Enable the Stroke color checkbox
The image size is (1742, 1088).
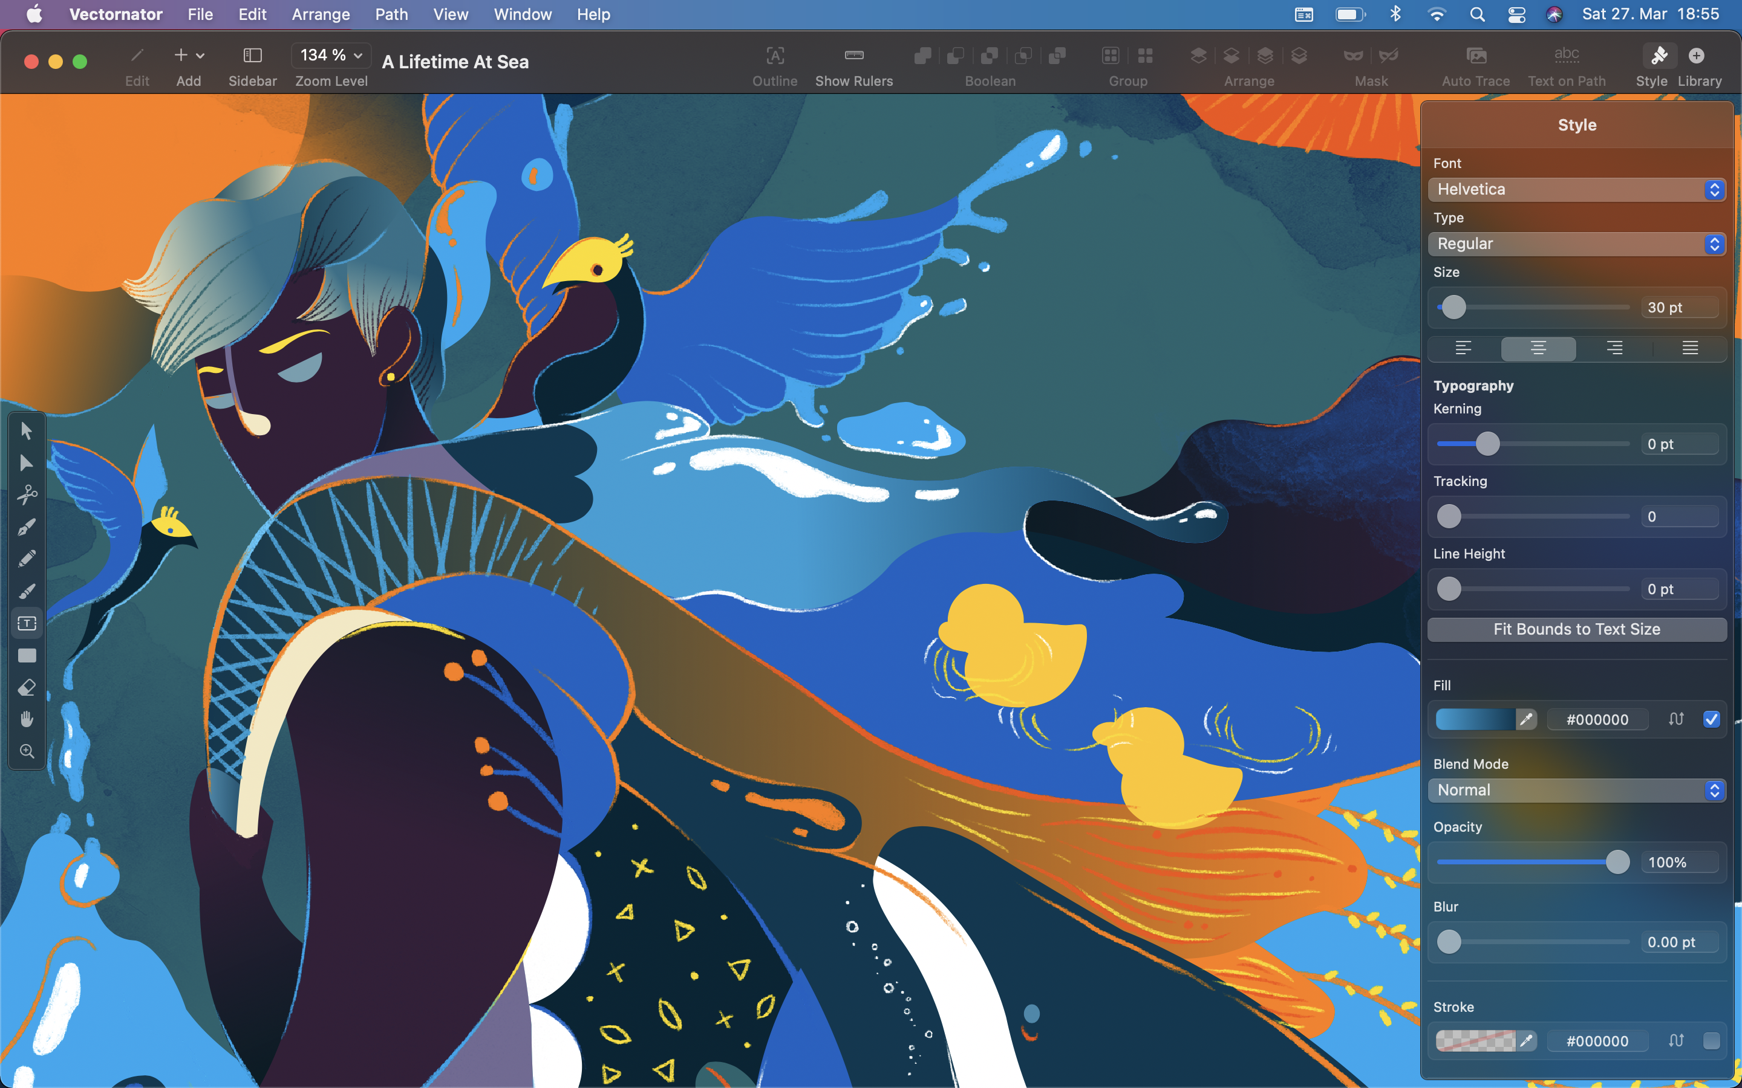click(x=1711, y=1040)
